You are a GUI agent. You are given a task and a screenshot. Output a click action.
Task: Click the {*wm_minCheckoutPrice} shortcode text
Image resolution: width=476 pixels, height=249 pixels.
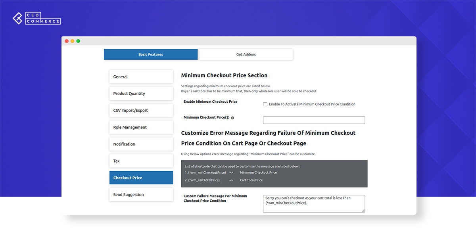[x=207, y=172]
